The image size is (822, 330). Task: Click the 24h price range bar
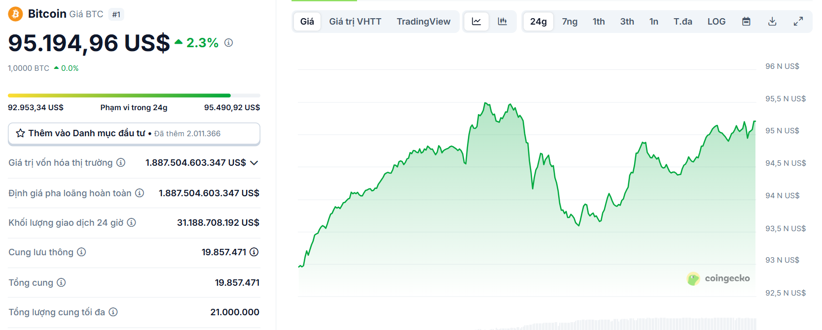click(134, 95)
